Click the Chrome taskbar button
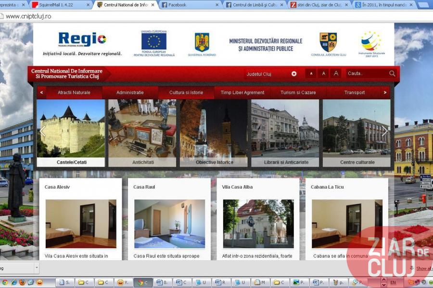The height and width of the screenshot is (288, 433). click(143, 282)
